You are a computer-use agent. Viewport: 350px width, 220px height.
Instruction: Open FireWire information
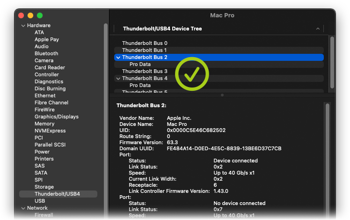pos(44,110)
